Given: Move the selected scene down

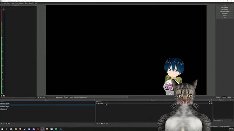Looking at the screenshot, I should [9, 124].
